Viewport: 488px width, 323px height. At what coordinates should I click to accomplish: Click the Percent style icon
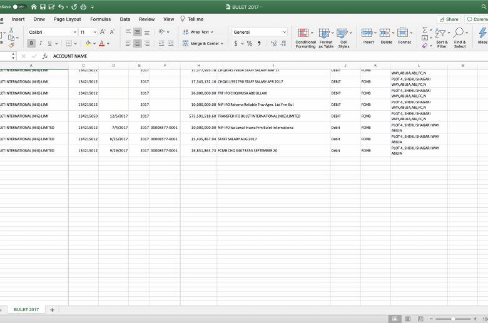pos(250,43)
